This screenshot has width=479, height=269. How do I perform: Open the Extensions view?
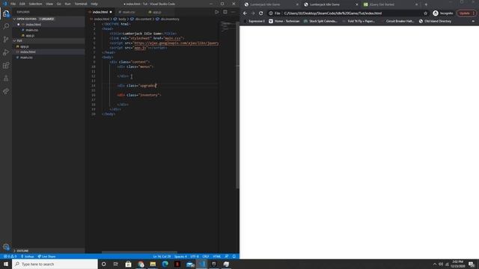pos(6,65)
